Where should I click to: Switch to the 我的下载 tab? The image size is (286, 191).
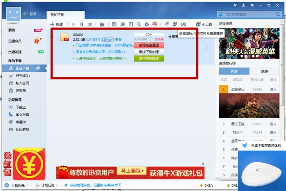(x=65, y=15)
